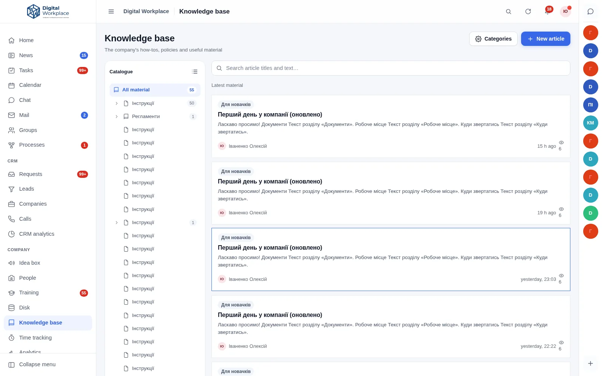602x376 pixels.
Task: Focus the article search field
Action: 391,68
